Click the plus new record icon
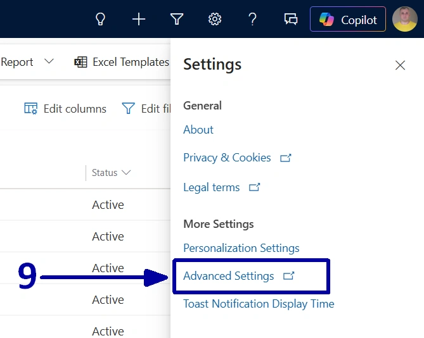 click(x=139, y=19)
